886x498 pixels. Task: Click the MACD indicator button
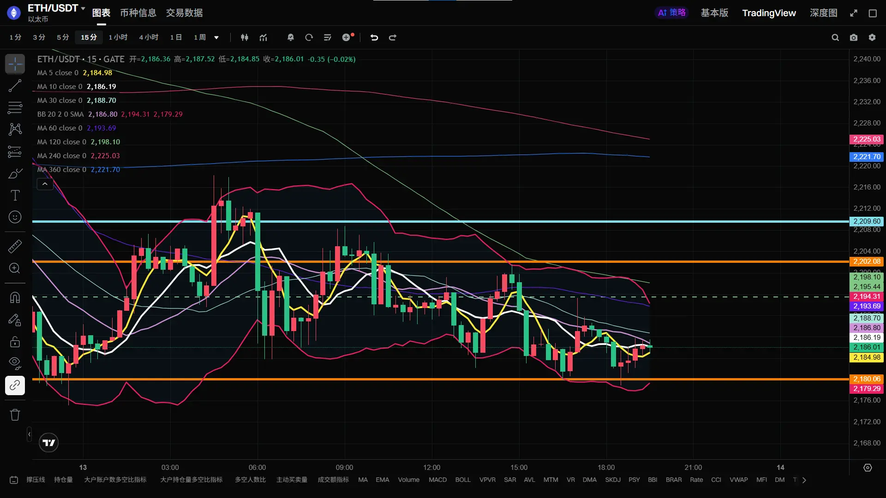pyautogui.click(x=437, y=480)
